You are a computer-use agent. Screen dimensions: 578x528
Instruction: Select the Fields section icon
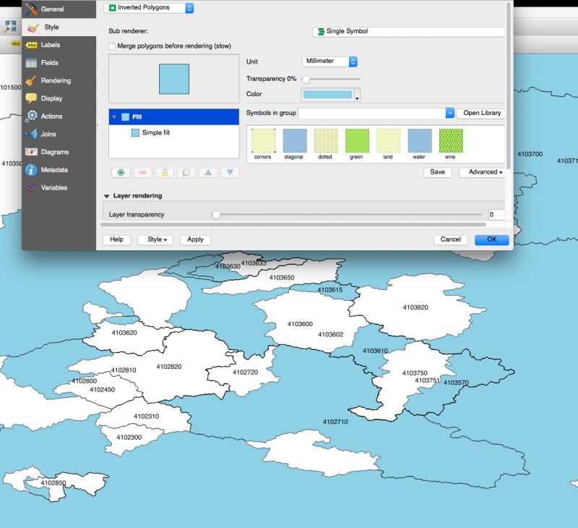click(x=51, y=63)
